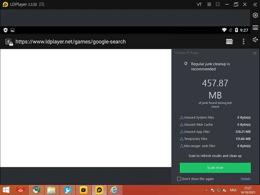This screenshot has height=195, width=260.
Task: Click the 457.87 MB junk total
Action: click(215, 89)
